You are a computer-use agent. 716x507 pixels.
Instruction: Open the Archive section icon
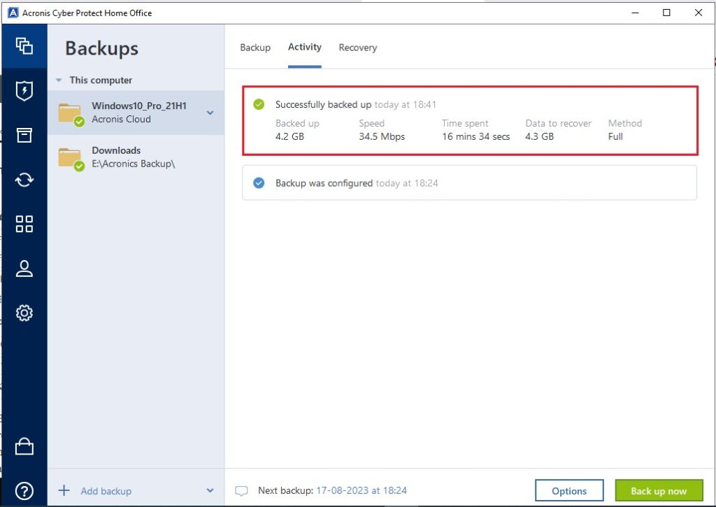tap(24, 135)
